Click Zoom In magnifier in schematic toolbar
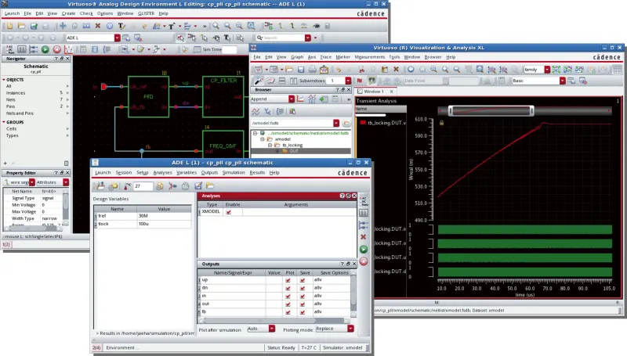The image size is (627, 356). pyautogui.click(x=216, y=26)
